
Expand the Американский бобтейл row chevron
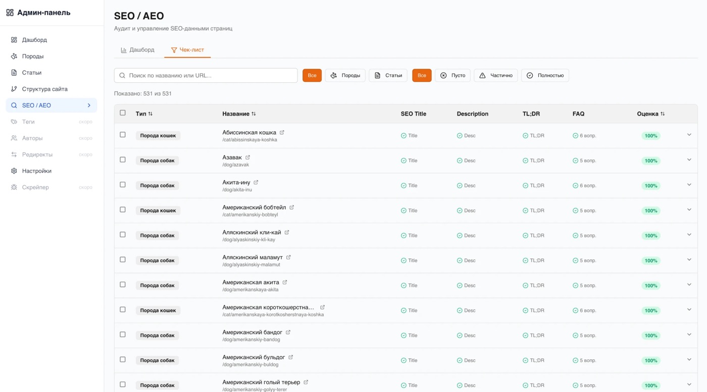click(x=689, y=210)
